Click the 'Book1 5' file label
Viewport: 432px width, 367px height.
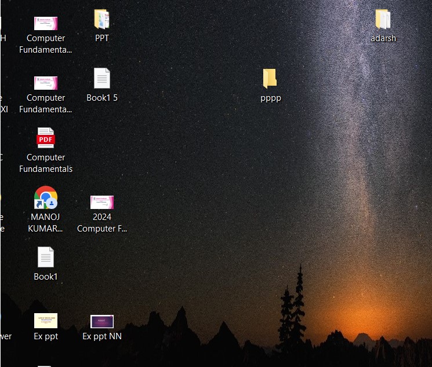coord(102,98)
